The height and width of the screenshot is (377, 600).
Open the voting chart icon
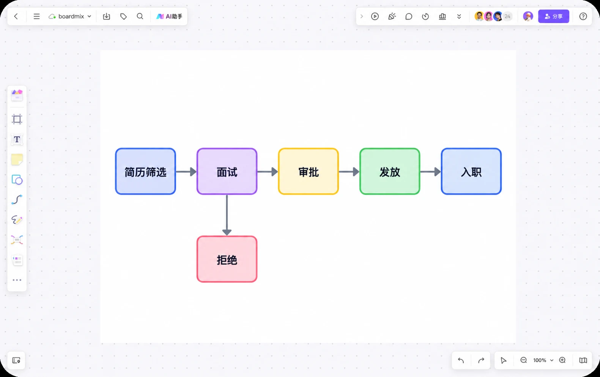coord(443,16)
